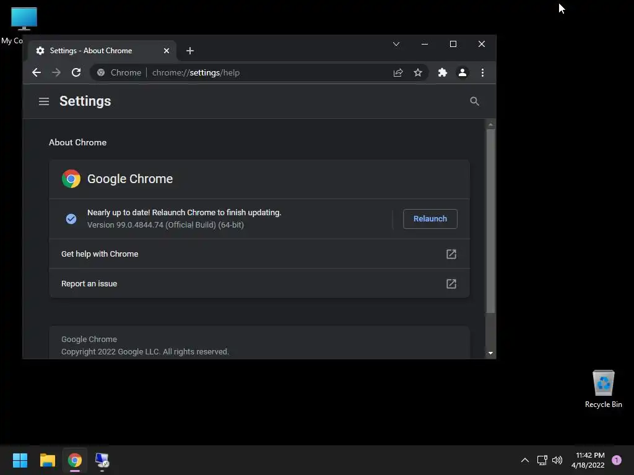Click the scrollbar up arrow
Image resolution: width=634 pixels, height=475 pixels.
(490, 124)
